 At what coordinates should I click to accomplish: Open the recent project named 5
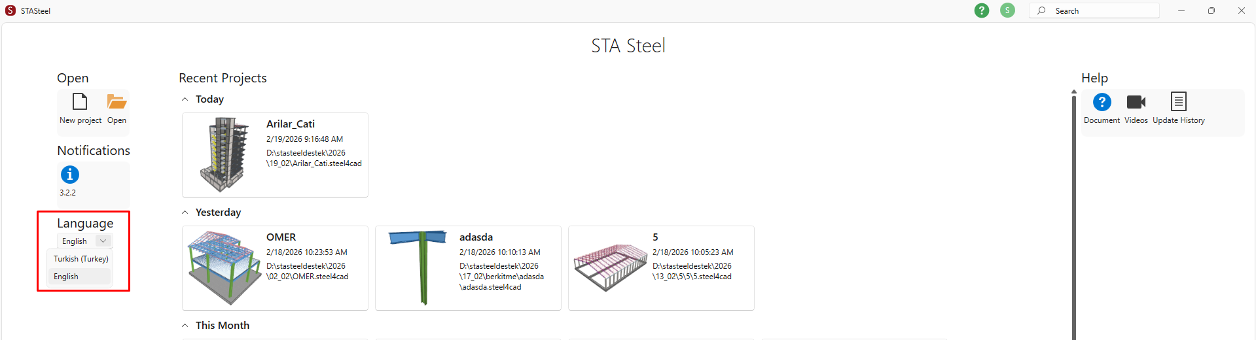point(661,268)
